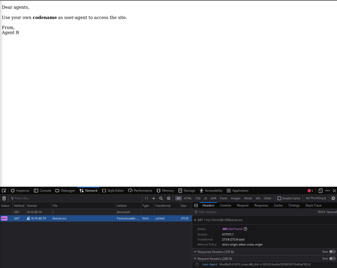The width and height of the screenshot is (337, 268).
Task: Toggle Raw for Response Headers
Action: (x=332, y=252)
